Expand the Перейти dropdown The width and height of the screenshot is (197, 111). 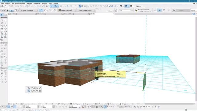pyautogui.click(x=139, y=6)
